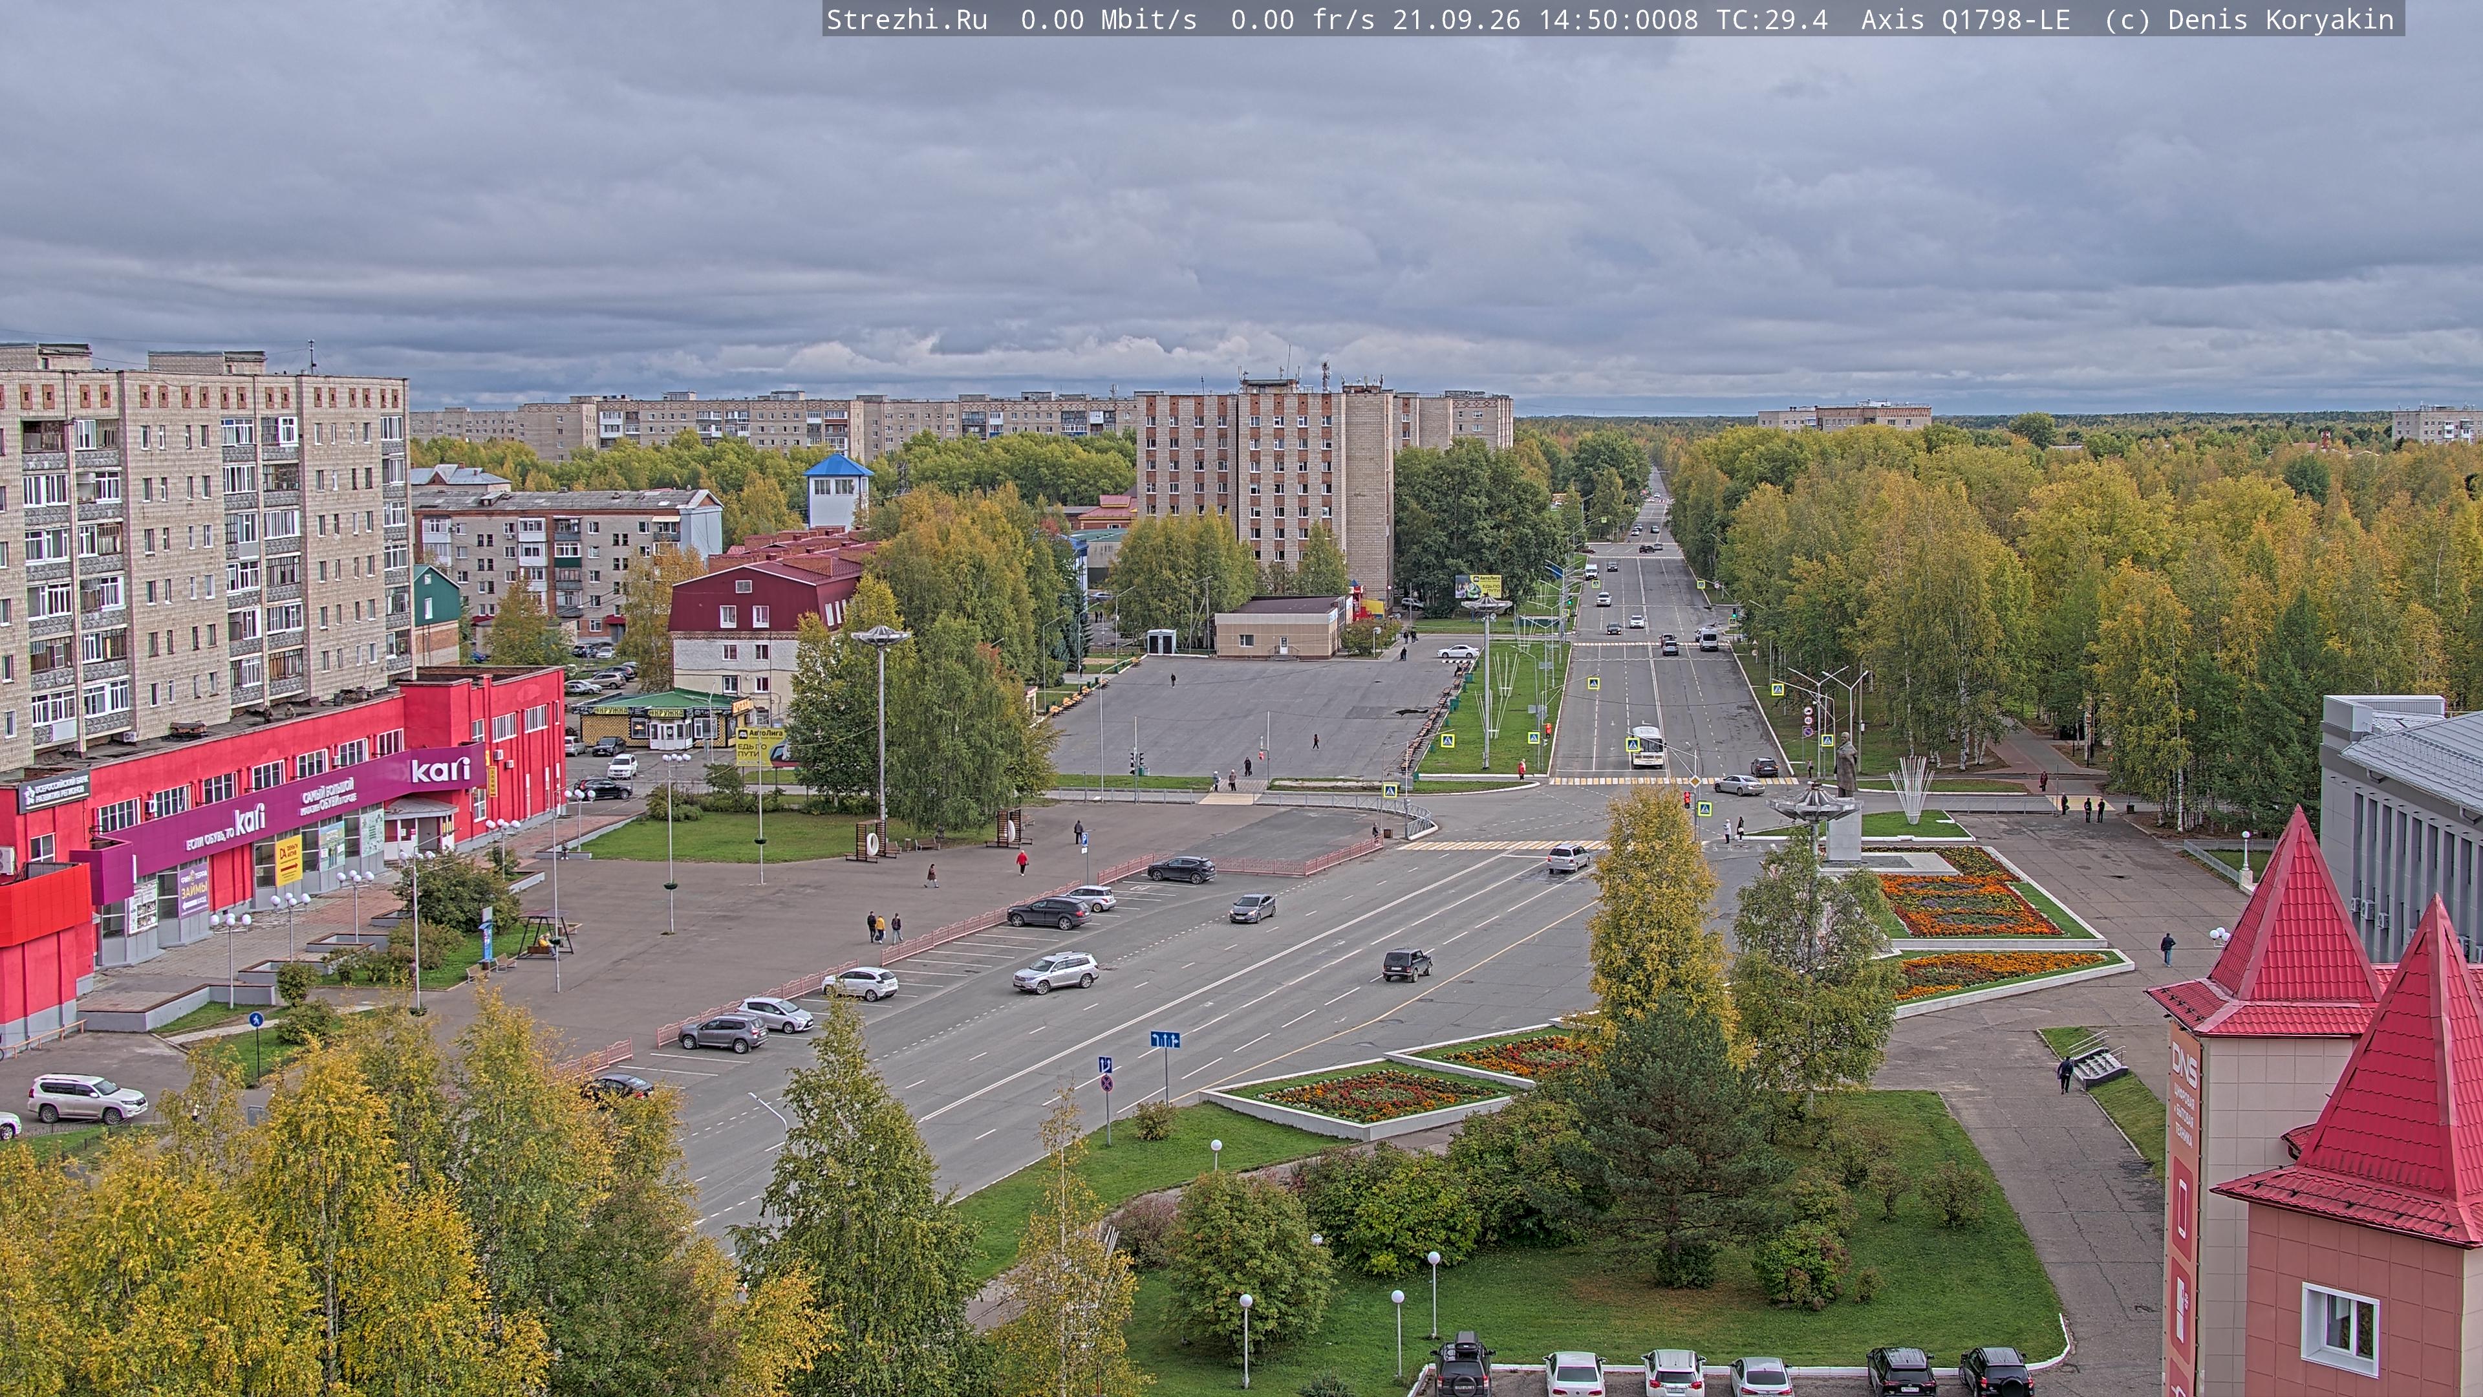Click the TC:29.4 temperature readout
2483x1397 pixels.
pos(1772,19)
